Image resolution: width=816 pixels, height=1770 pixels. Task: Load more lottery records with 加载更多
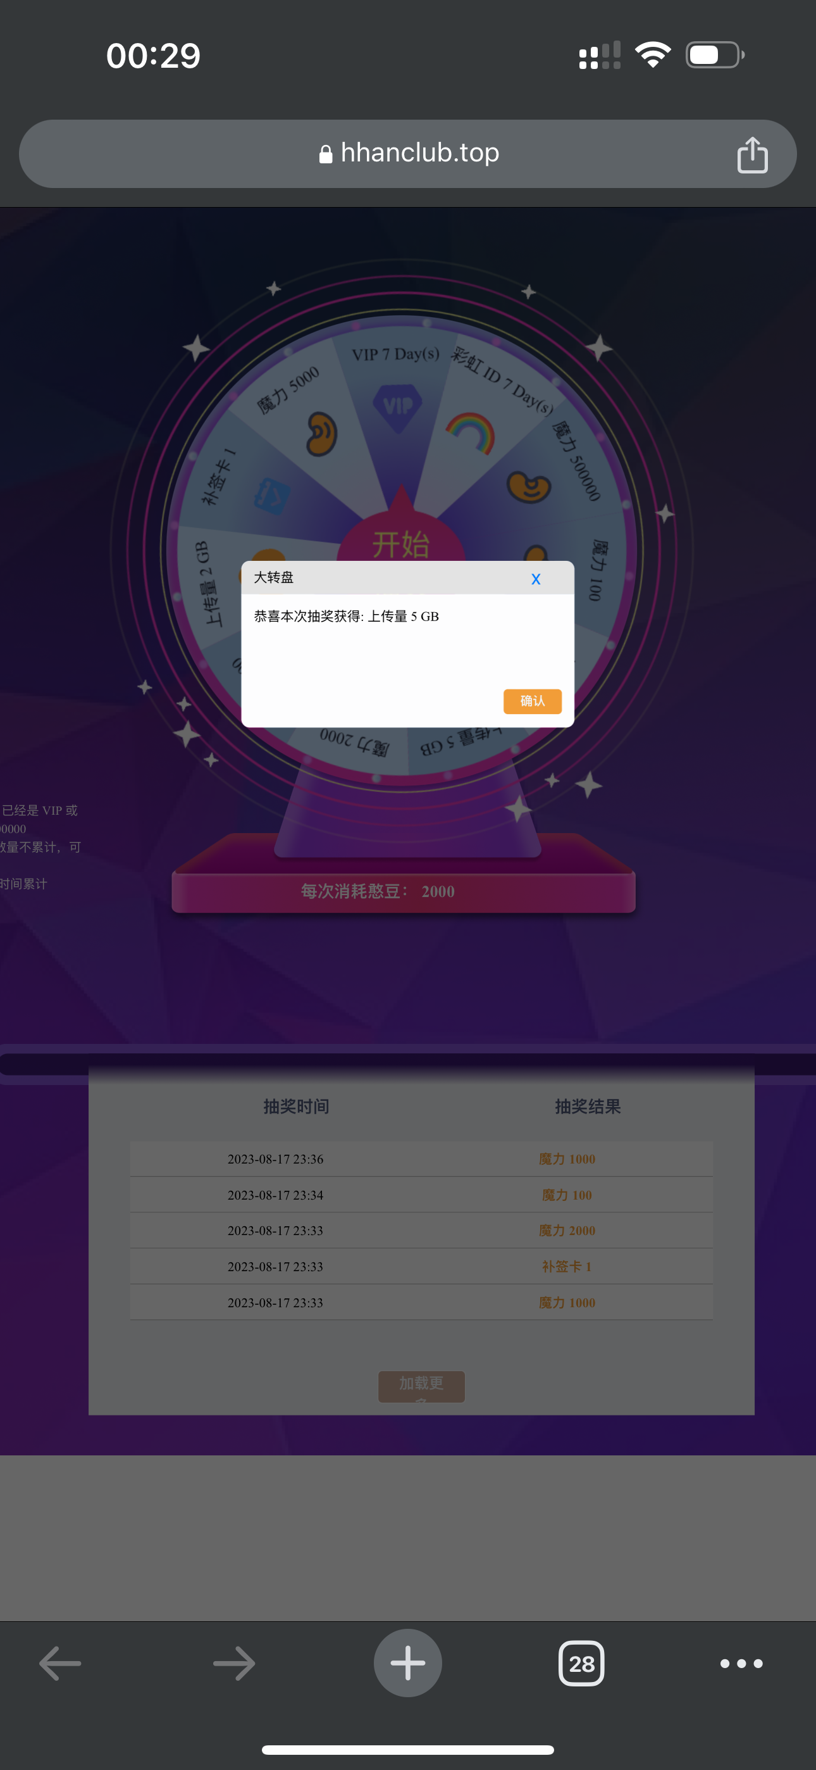[422, 1386]
